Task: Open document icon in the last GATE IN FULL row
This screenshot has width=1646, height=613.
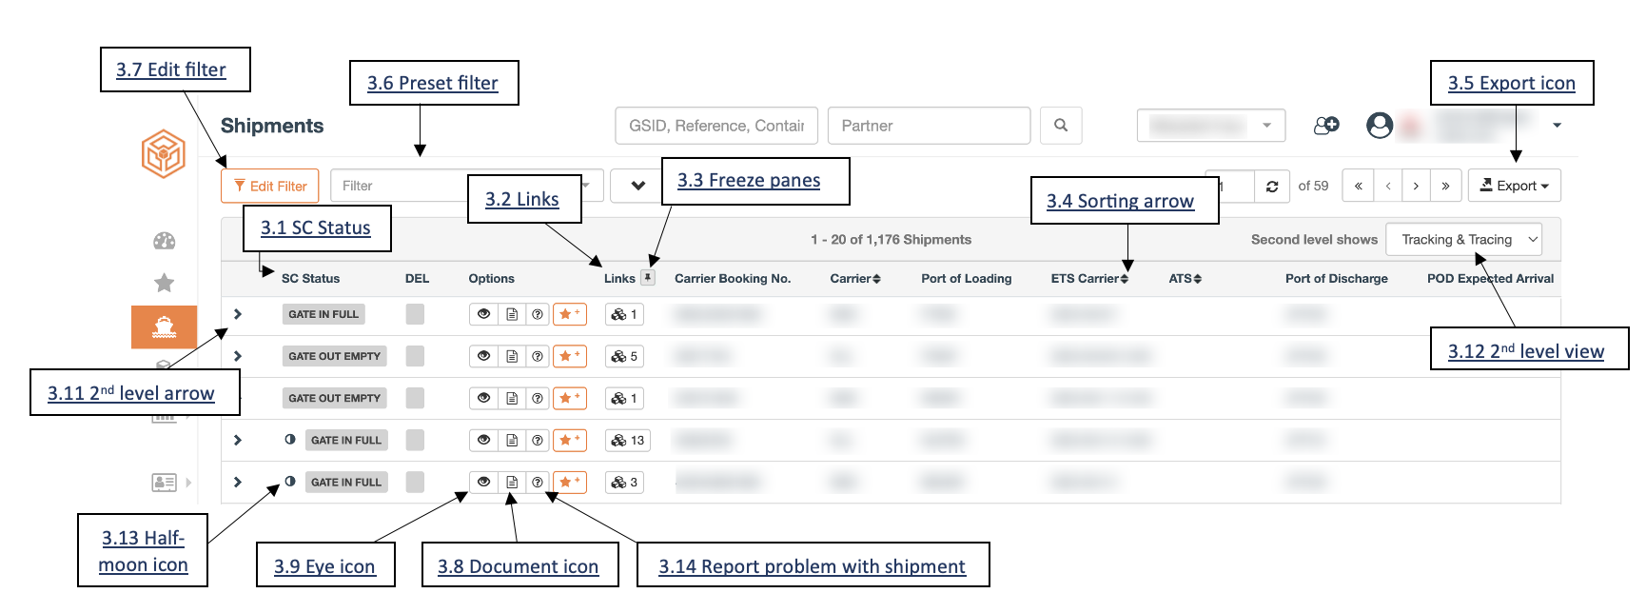Action: coord(512,483)
